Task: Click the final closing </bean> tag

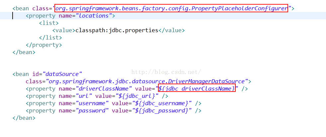Action: [24, 118]
